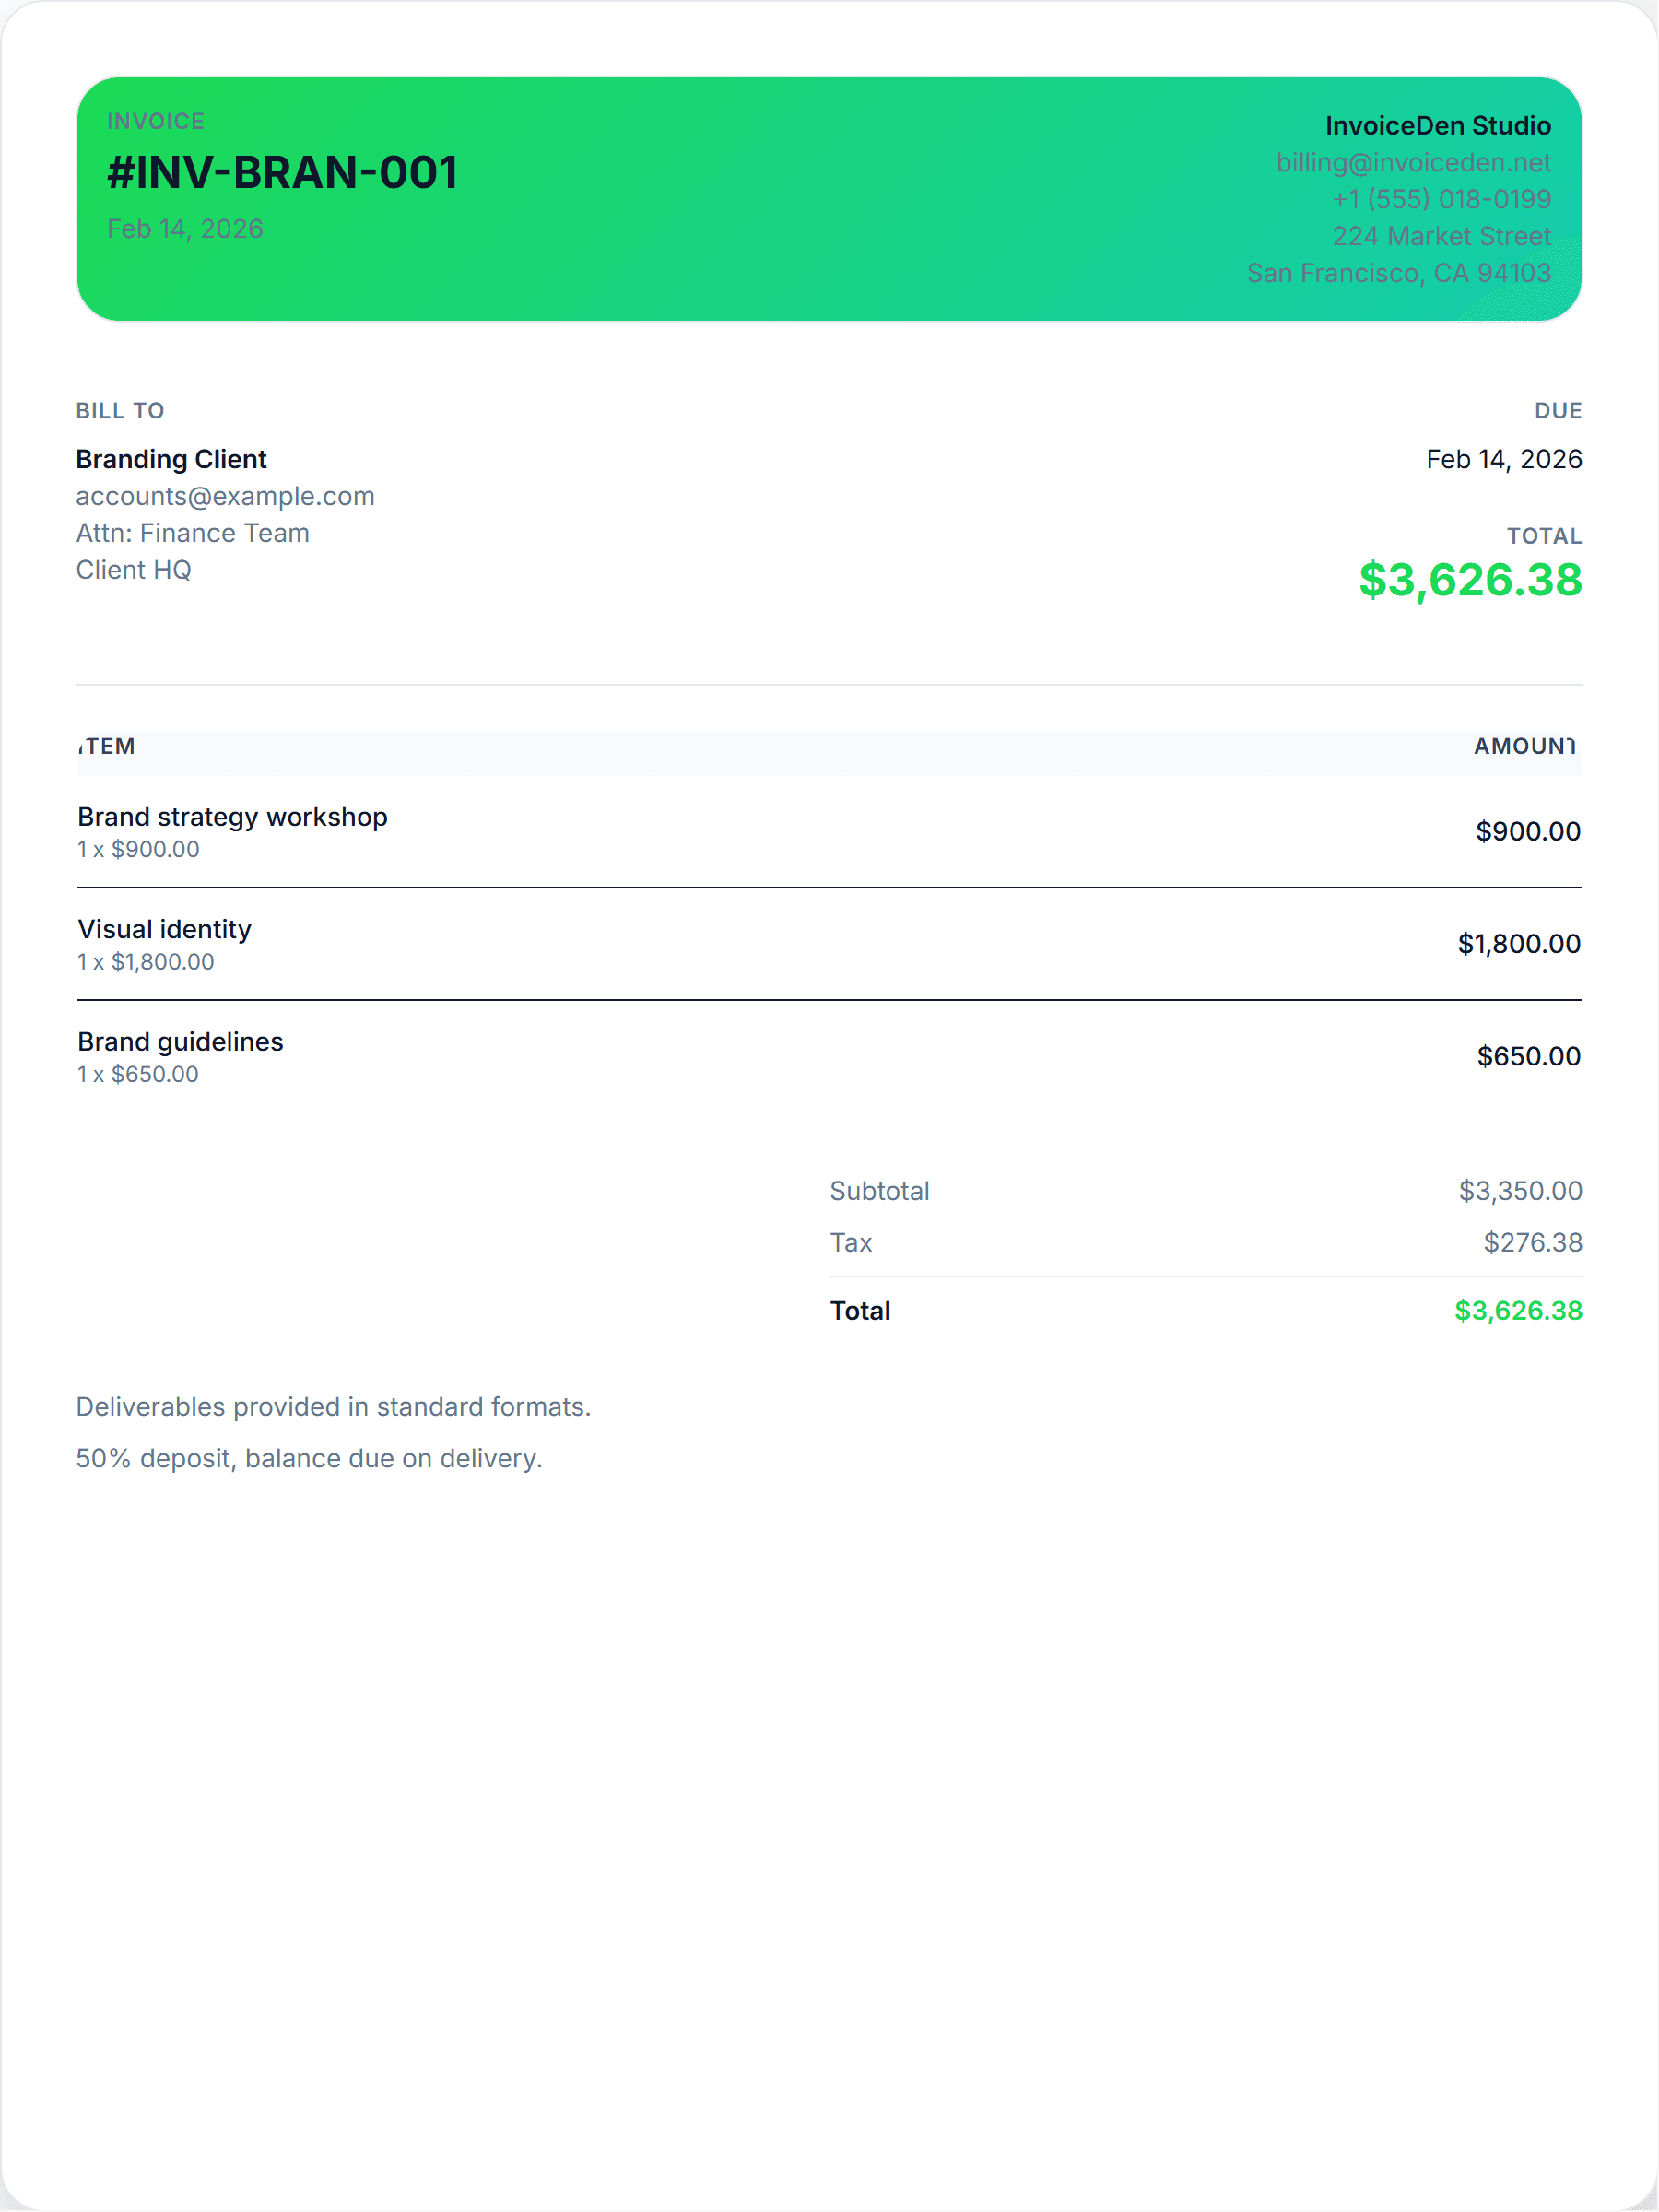Select the Brand guidelines line item

[181, 1042]
